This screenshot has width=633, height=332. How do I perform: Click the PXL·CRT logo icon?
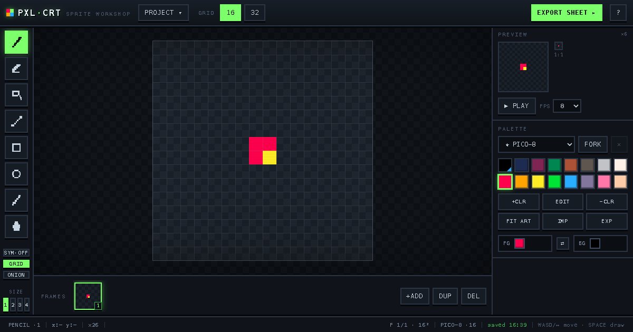click(x=10, y=13)
